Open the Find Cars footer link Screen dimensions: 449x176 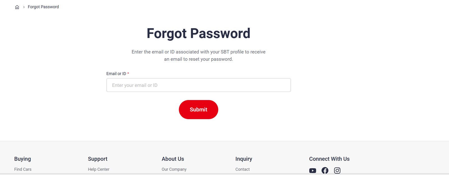coord(23,169)
